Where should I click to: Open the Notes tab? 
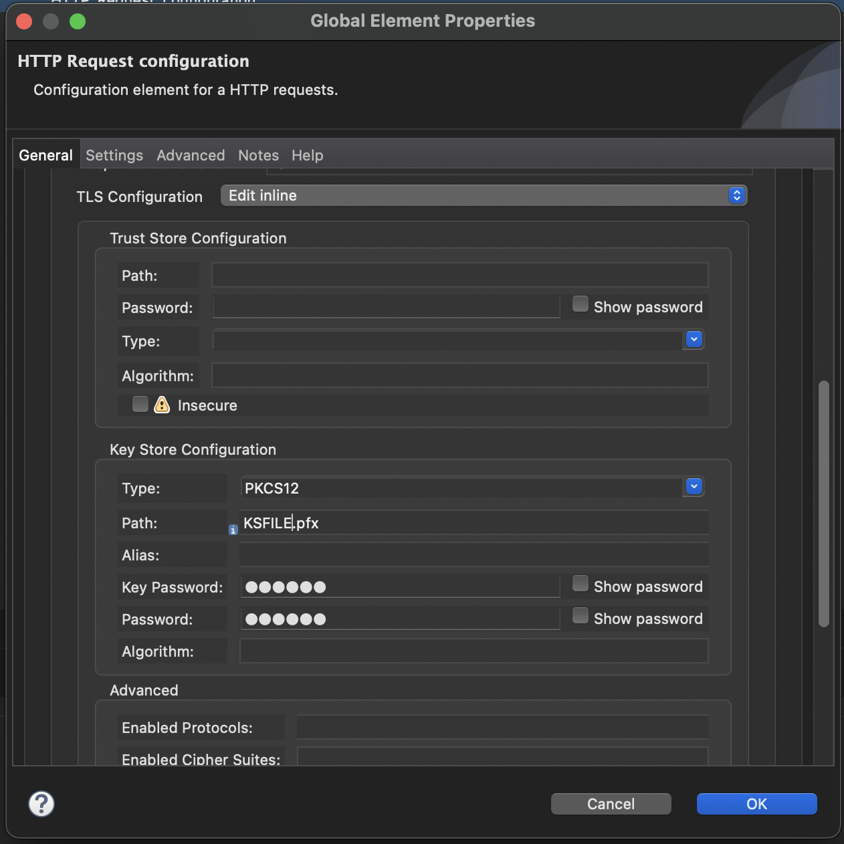click(x=258, y=155)
